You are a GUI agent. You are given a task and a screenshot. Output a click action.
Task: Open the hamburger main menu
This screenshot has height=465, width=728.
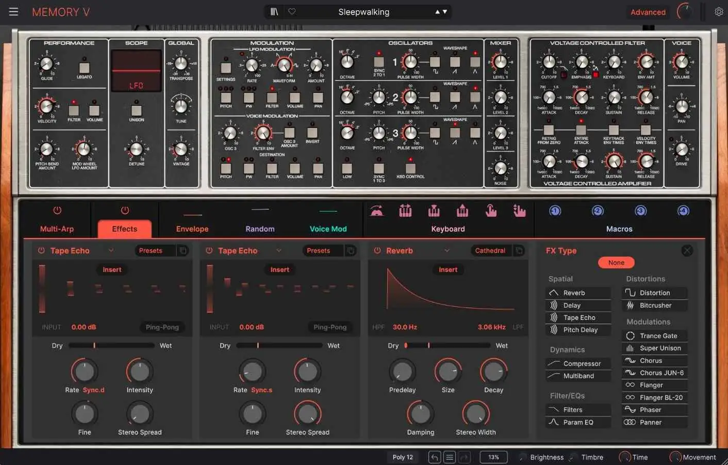point(13,11)
